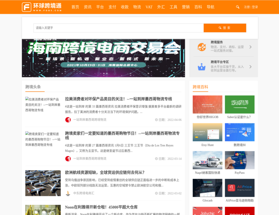Click author name 中东跨境电商汇
This screenshot has width=279, height=215.
coord(84,193)
